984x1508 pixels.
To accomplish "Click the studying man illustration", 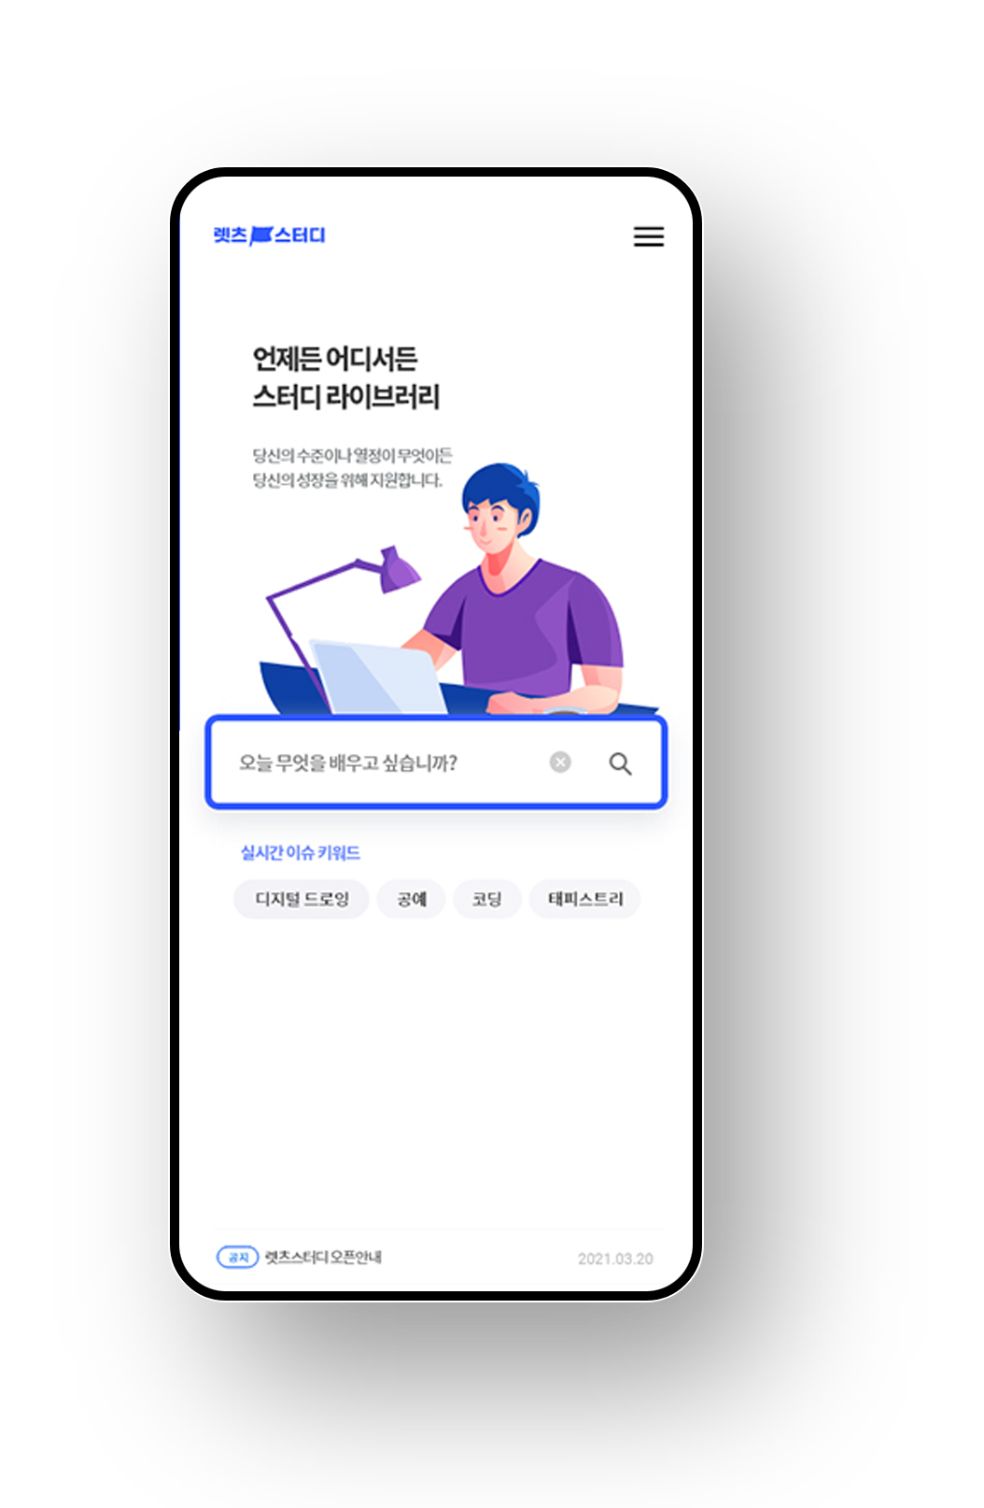I will pyautogui.click(x=521, y=589).
